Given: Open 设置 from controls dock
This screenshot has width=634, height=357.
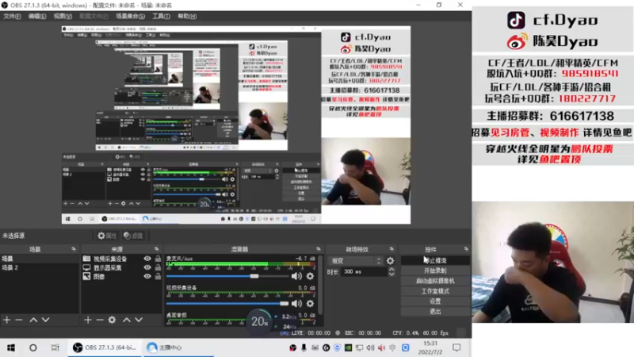Looking at the screenshot, I should (x=435, y=301).
